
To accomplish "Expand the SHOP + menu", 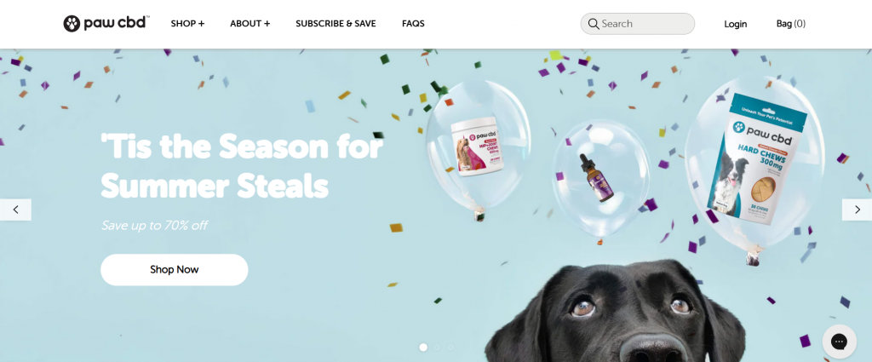I will click(x=187, y=24).
